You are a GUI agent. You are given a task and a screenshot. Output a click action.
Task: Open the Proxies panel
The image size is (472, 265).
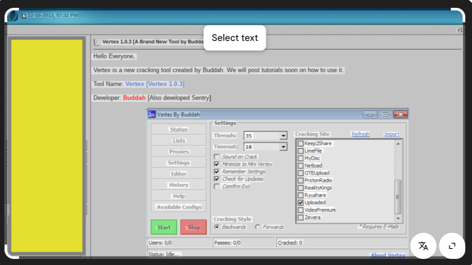[178, 151]
